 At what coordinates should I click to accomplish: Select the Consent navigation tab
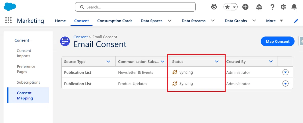click(82, 21)
